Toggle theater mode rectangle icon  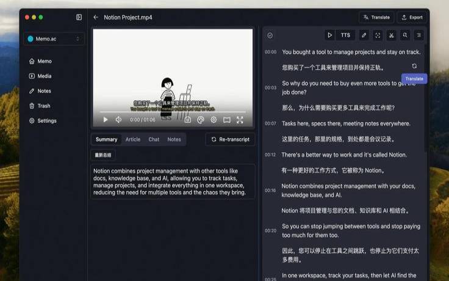pos(227,120)
